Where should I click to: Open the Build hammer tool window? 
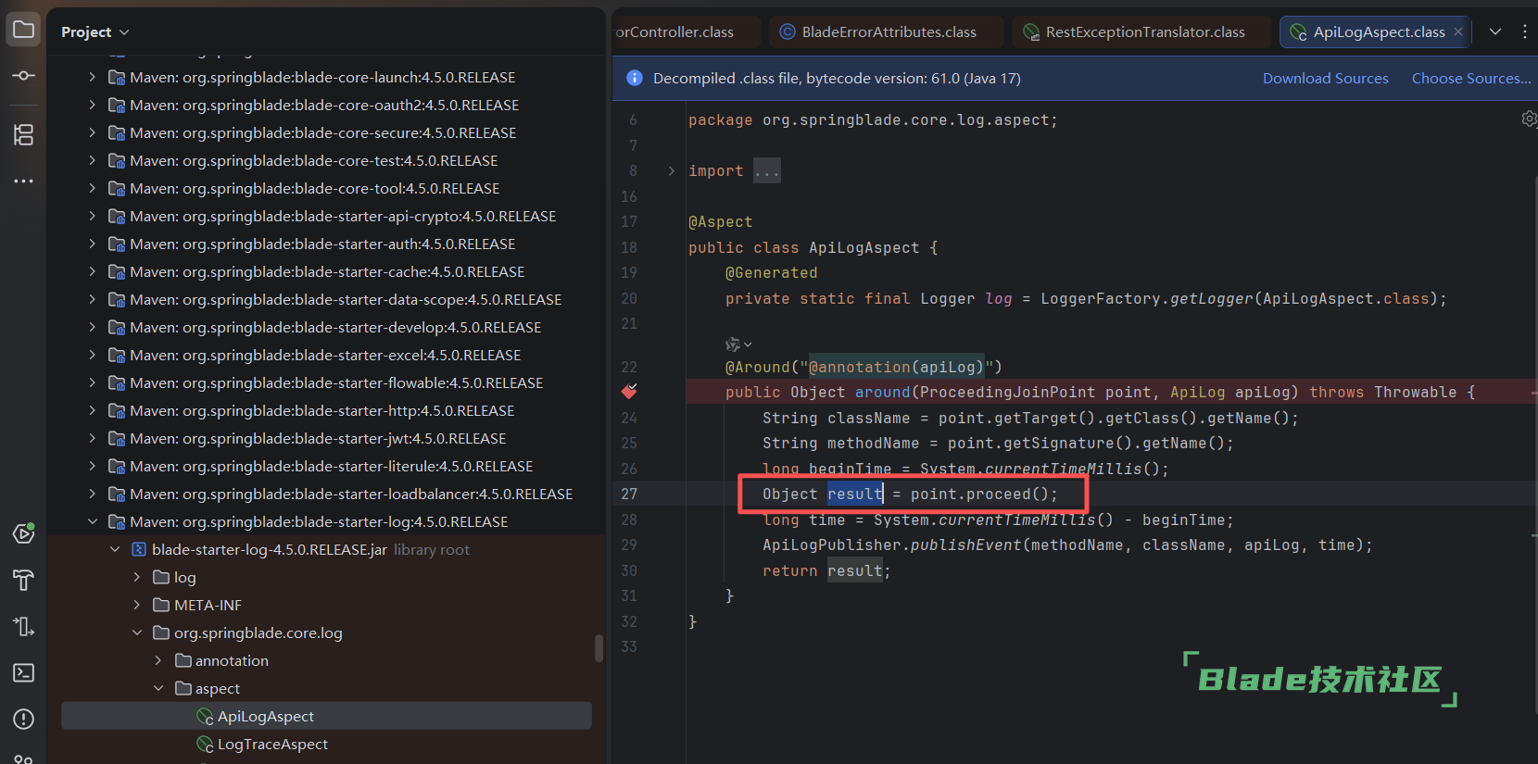tap(24, 580)
